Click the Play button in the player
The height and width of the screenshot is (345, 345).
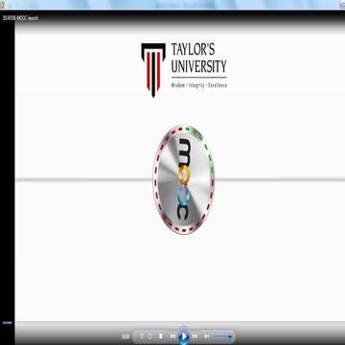point(184,336)
